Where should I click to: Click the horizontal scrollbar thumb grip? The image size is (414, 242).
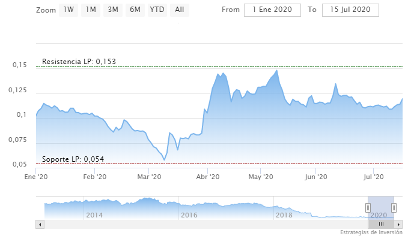pyautogui.click(x=381, y=223)
